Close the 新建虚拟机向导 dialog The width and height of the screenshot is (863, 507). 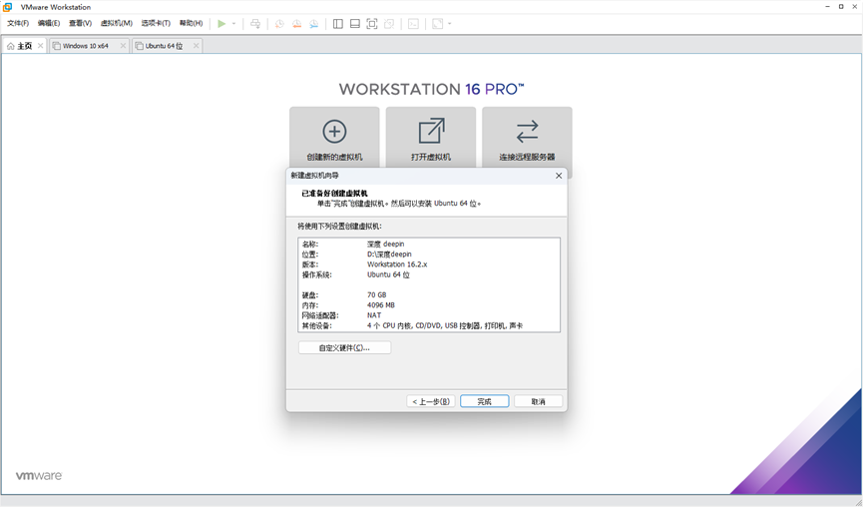point(559,176)
